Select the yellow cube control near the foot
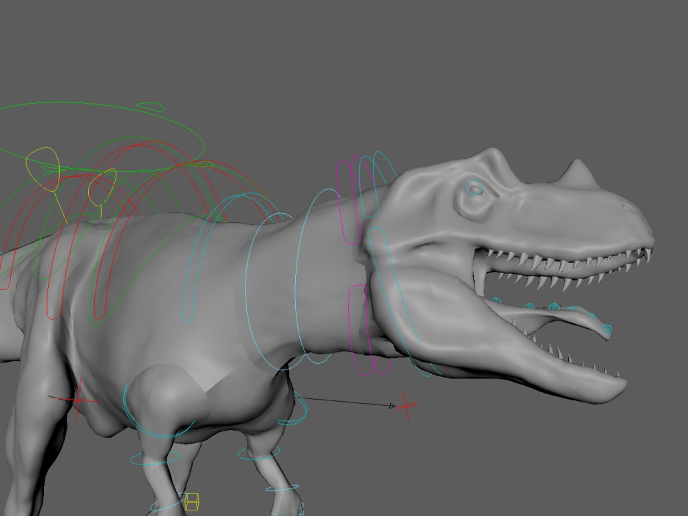This screenshot has width=688, height=516. click(192, 502)
